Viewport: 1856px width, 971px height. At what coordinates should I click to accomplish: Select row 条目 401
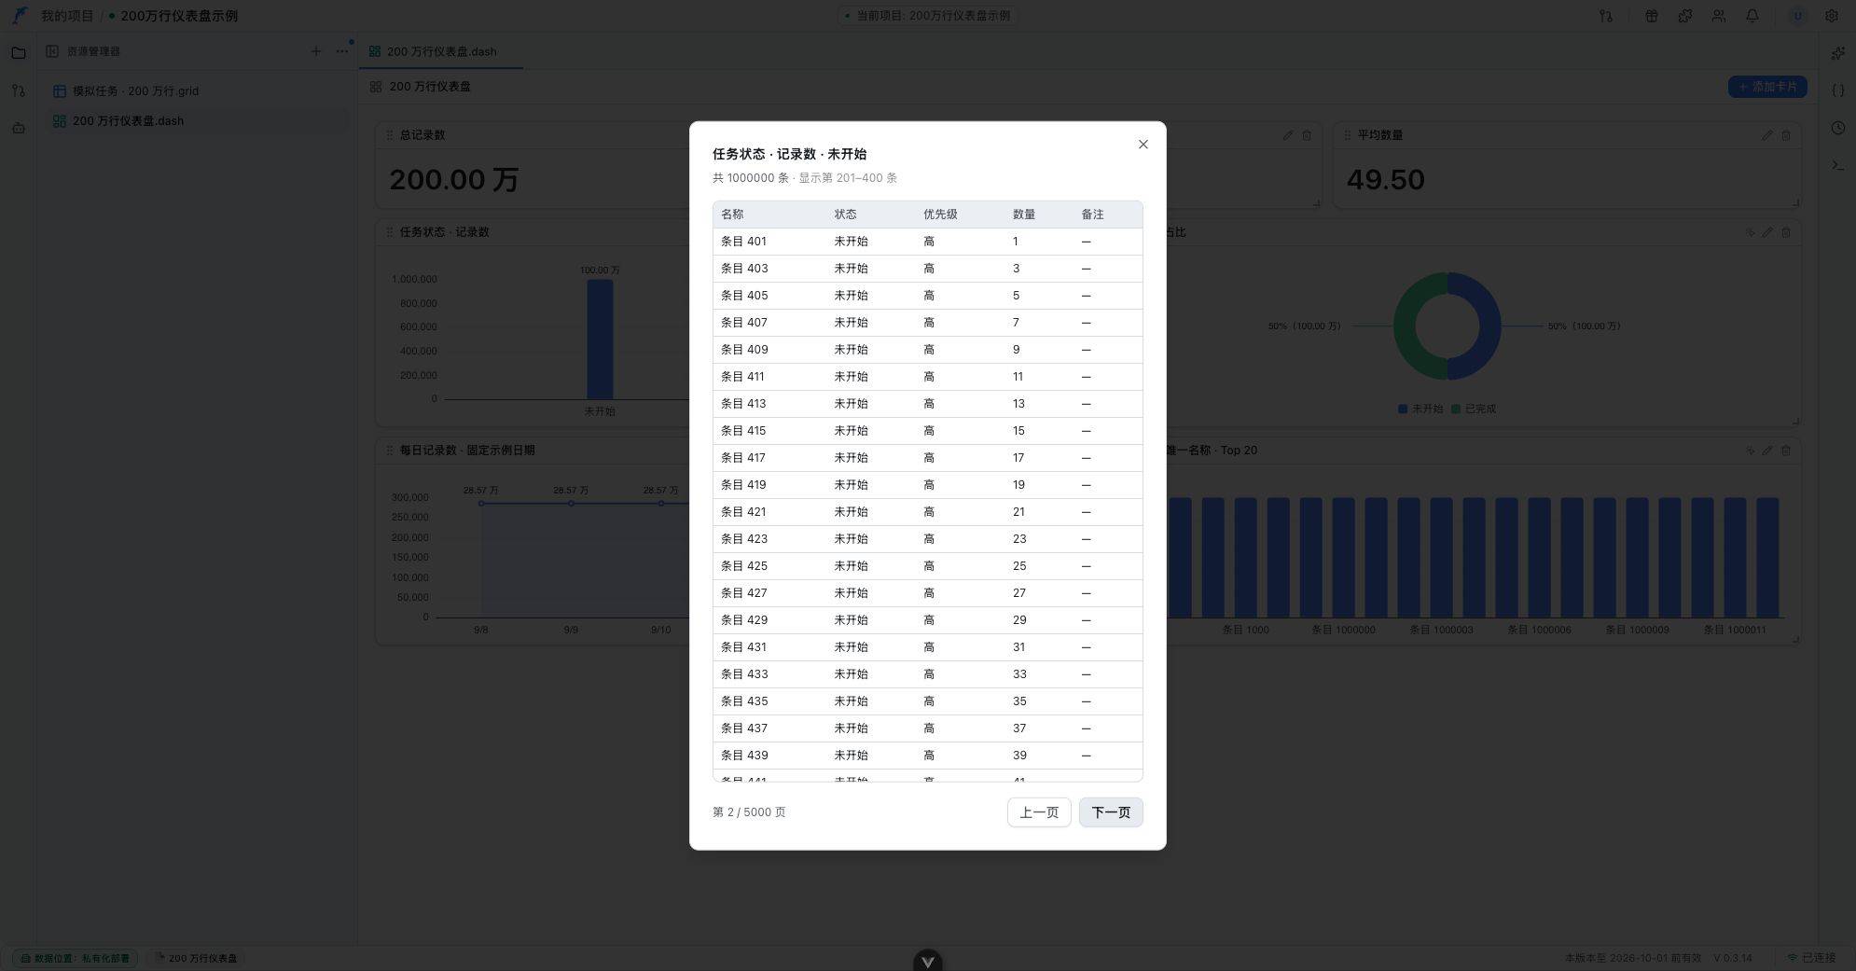927,242
